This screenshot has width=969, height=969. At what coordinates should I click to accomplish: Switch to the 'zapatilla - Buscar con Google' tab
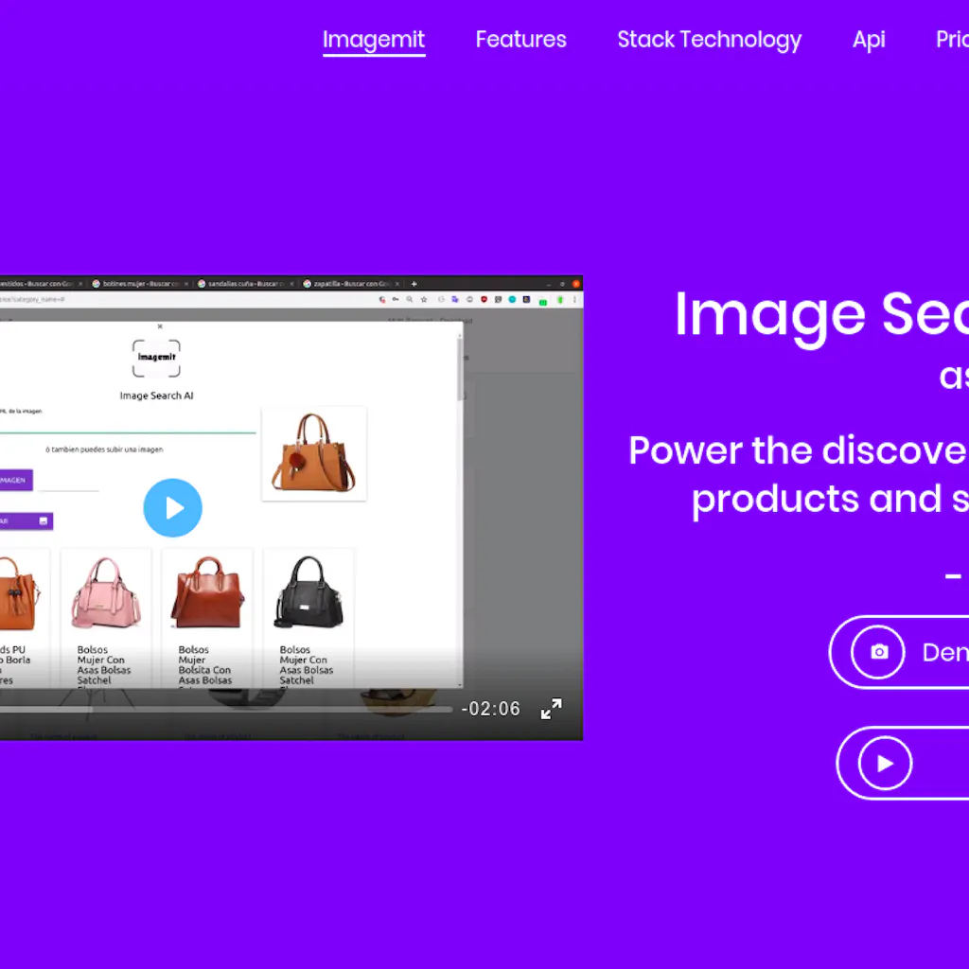tap(350, 282)
